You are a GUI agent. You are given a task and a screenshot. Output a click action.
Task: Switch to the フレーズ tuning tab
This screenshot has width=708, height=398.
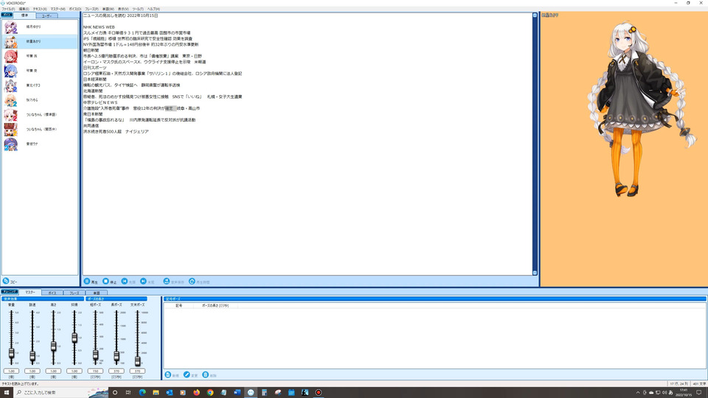pos(74,293)
